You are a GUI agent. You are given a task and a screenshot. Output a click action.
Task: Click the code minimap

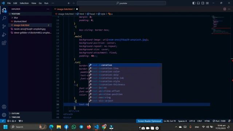(x=221, y=25)
